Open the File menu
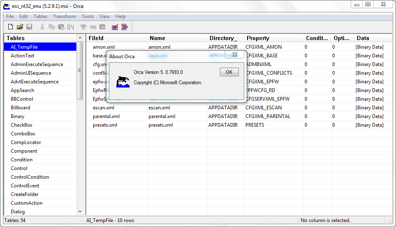The width and height of the screenshot is (396, 227). click(x=10, y=17)
